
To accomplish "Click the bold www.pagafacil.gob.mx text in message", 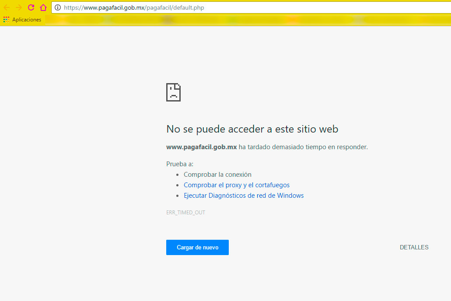I will tap(201, 147).
